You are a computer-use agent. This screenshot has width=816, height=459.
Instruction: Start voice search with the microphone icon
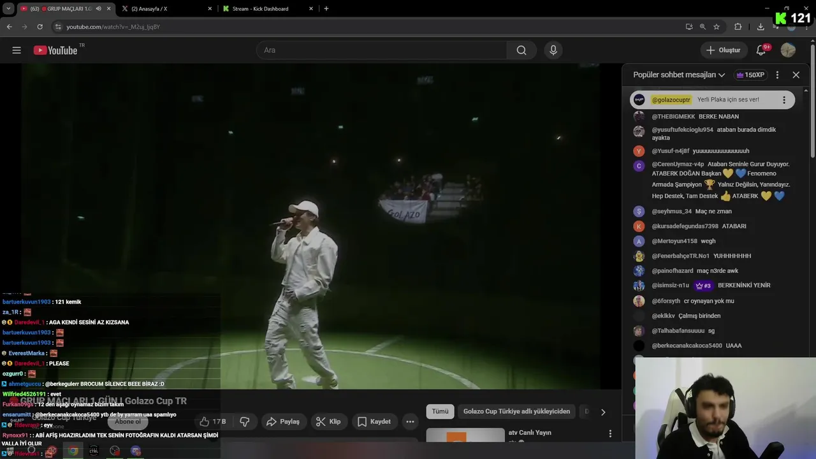tap(553, 50)
